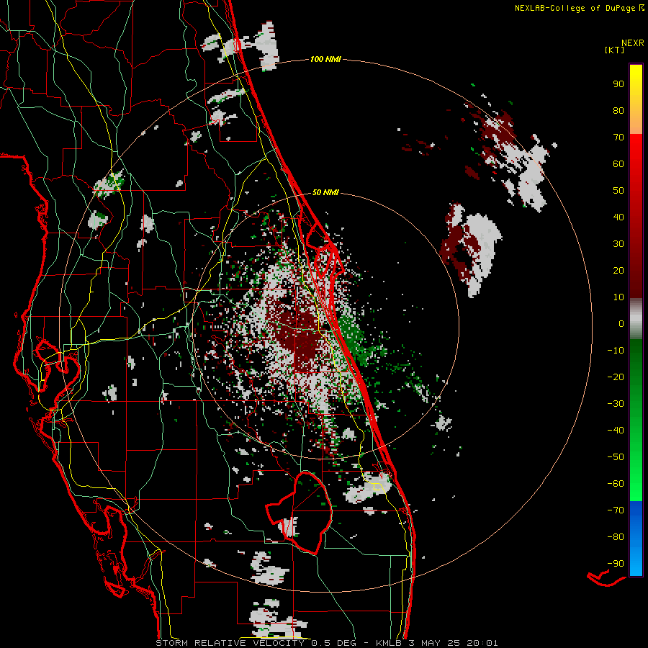The height and width of the screenshot is (648, 648).
Task: Pick the blue segment of the velocity color bar
Action: tap(636, 538)
